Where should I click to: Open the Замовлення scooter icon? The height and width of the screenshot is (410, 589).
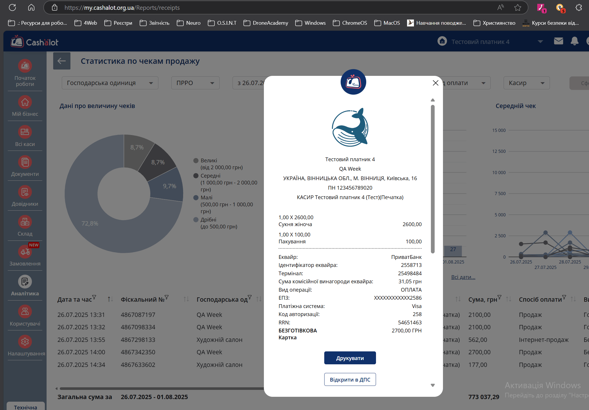[25, 252]
